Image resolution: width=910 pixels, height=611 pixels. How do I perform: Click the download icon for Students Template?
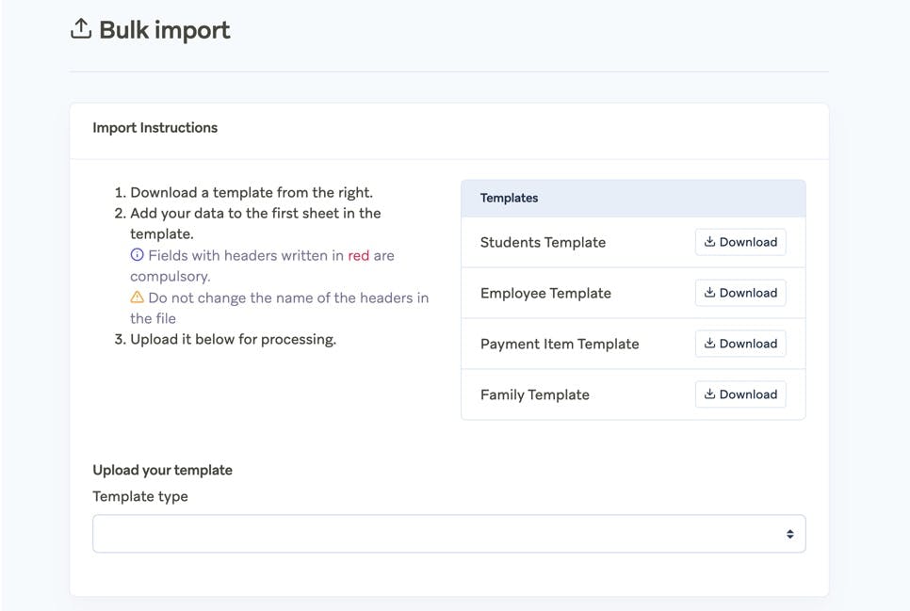point(710,242)
